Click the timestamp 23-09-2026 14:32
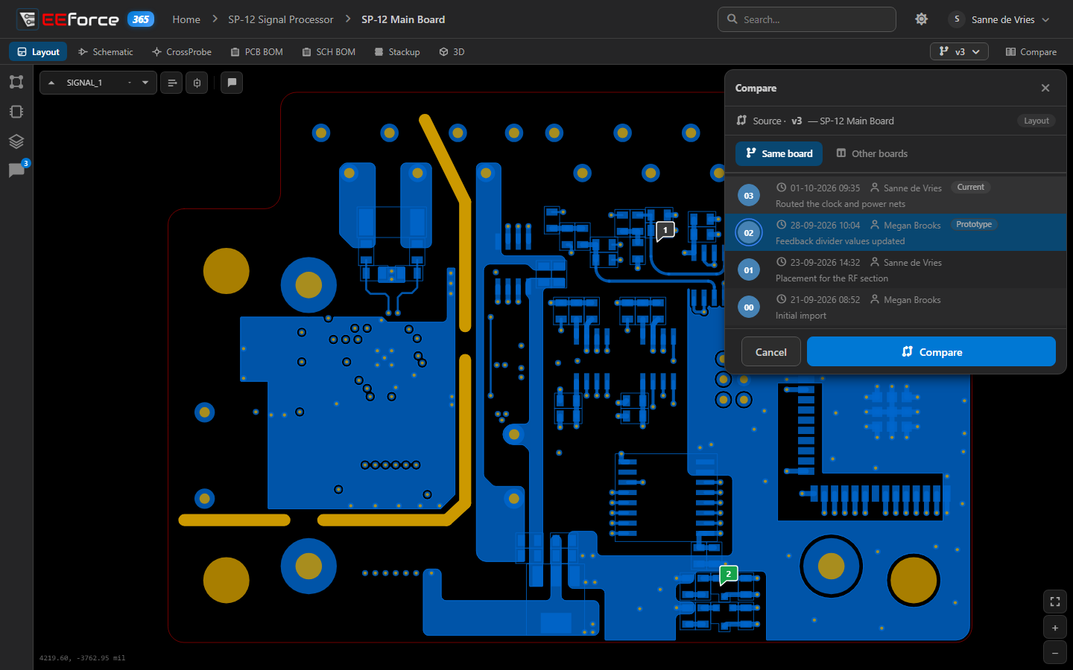The width and height of the screenshot is (1073, 670). [x=825, y=263]
